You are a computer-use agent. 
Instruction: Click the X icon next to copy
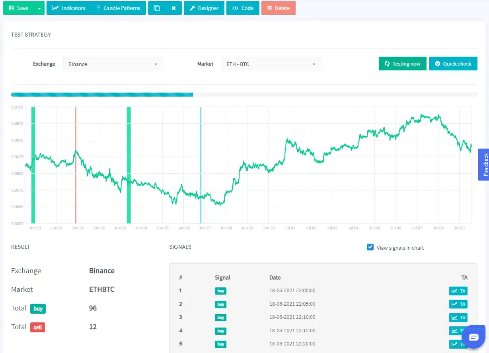pyautogui.click(x=173, y=8)
